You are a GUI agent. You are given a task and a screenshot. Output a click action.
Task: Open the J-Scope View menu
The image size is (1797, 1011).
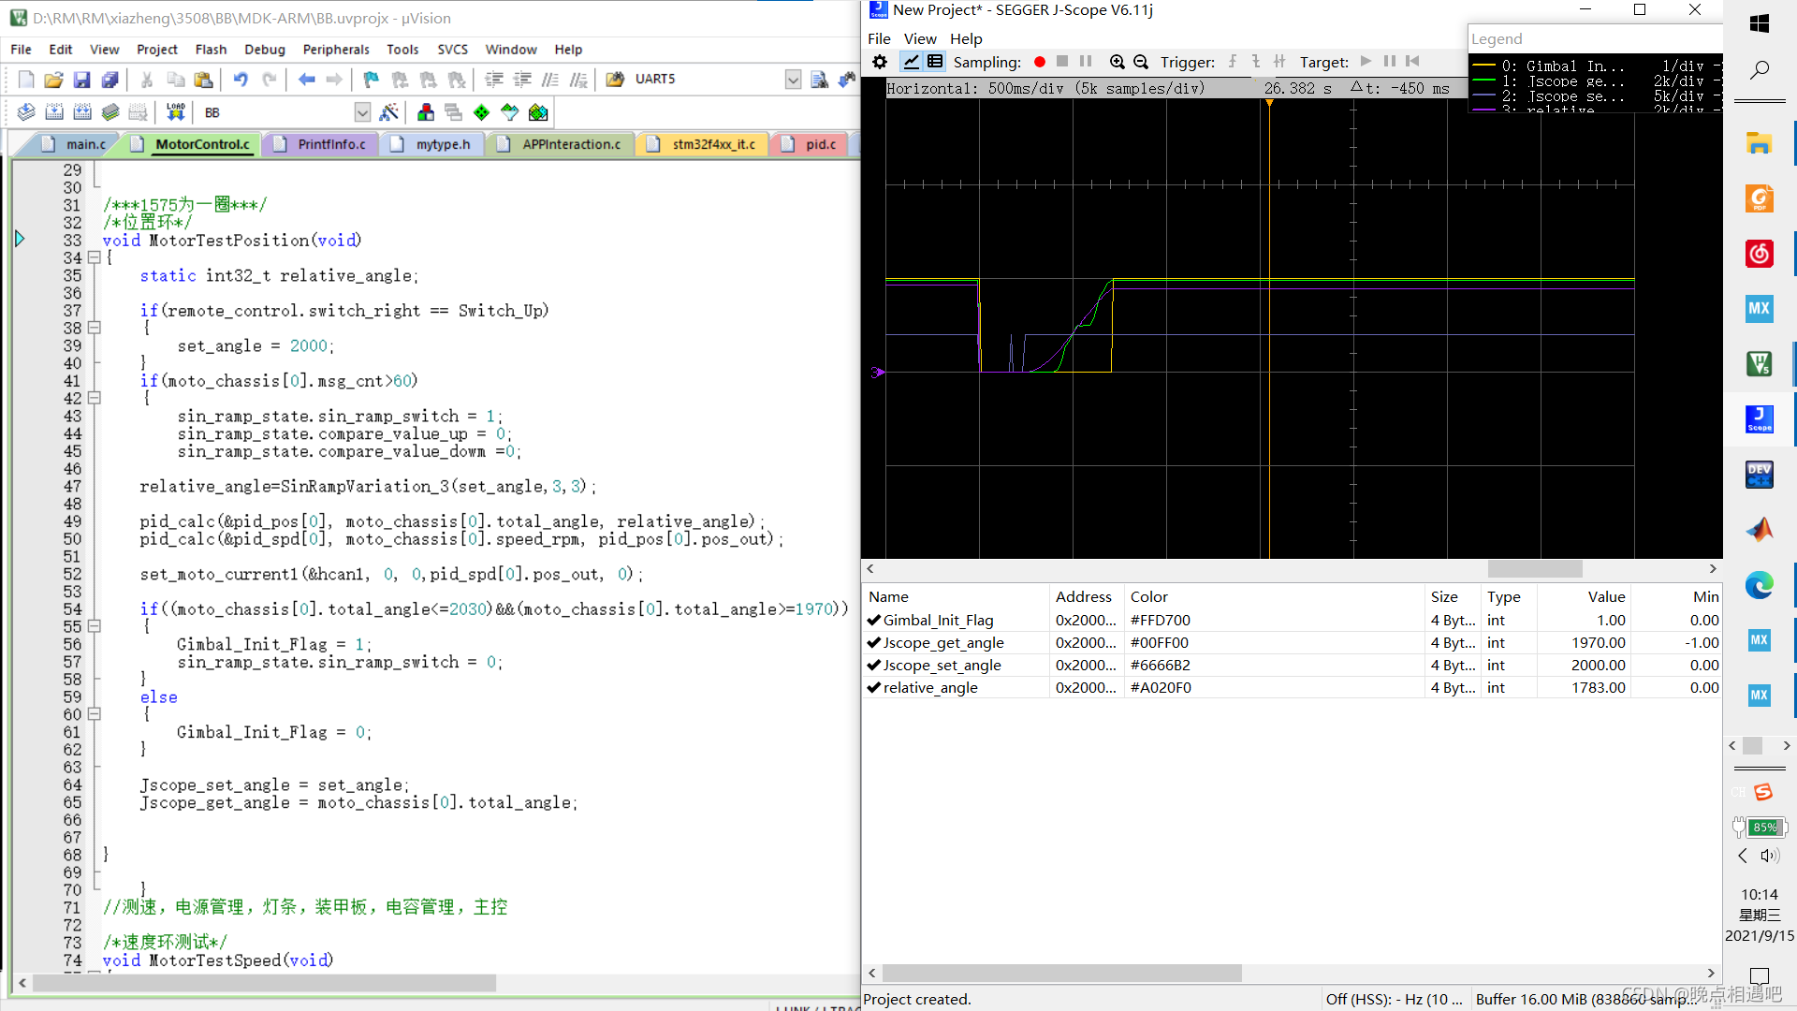919,38
